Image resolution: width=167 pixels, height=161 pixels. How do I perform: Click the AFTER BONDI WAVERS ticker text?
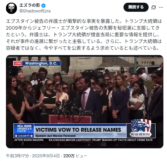(x=29, y=140)
